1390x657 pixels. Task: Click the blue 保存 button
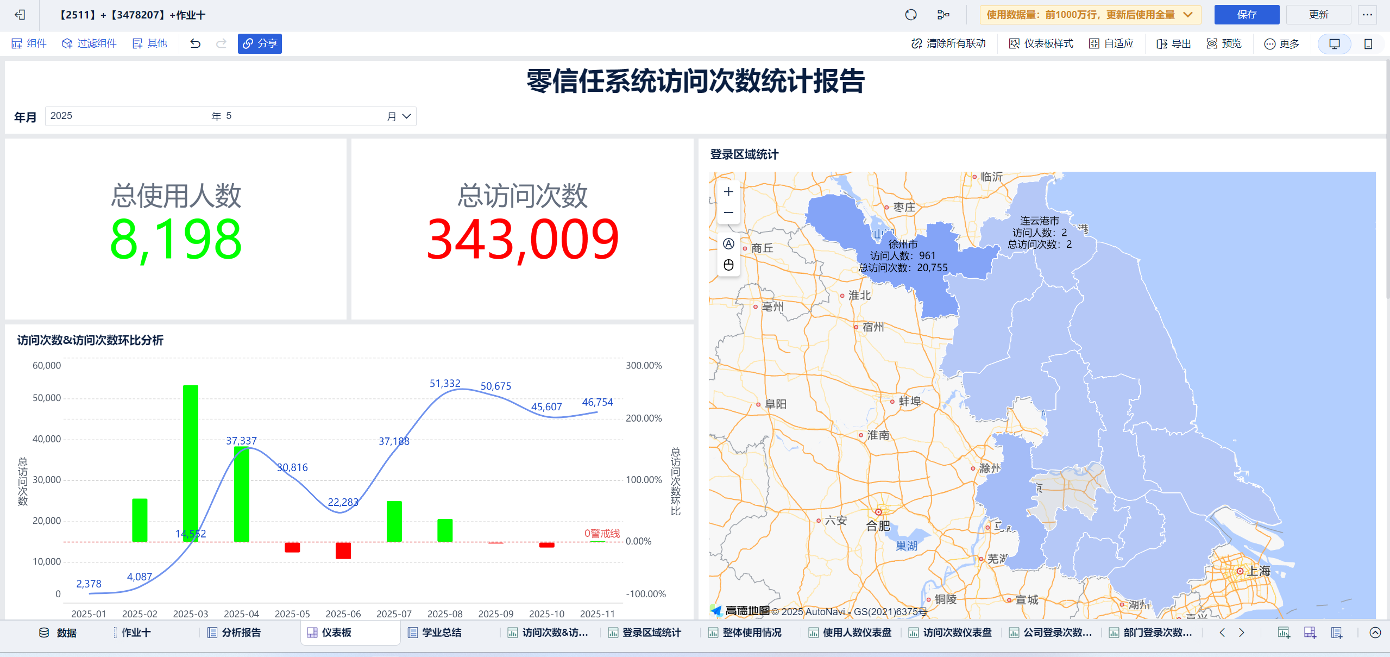coord(1246,15)
